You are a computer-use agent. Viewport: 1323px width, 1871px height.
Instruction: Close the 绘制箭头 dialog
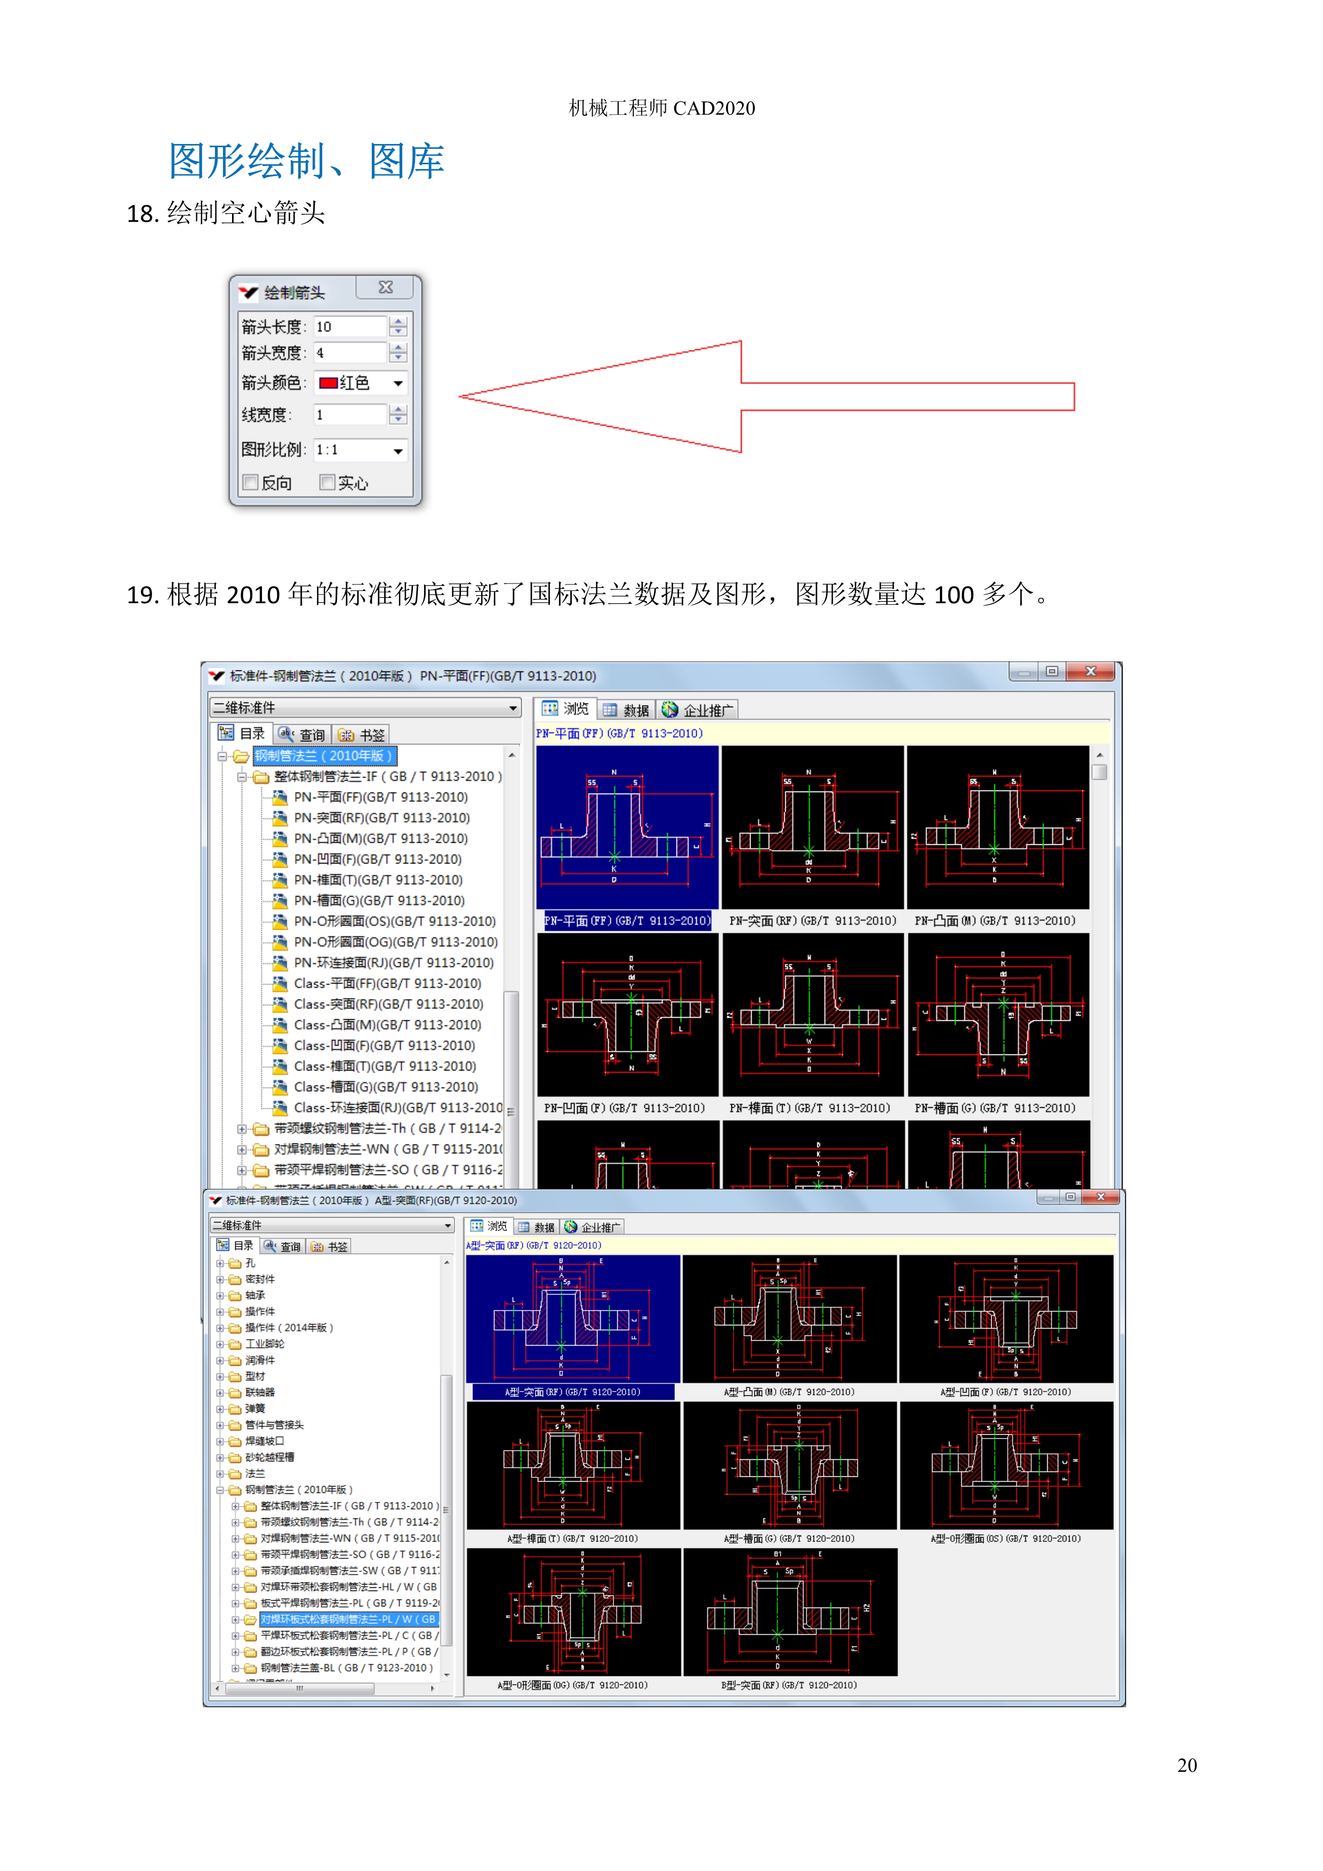(x=386, y=287)
